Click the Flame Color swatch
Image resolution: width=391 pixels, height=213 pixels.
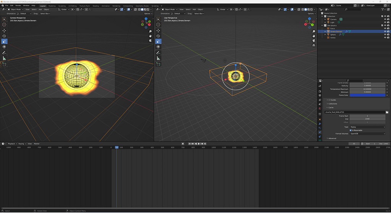click(367, 95)
